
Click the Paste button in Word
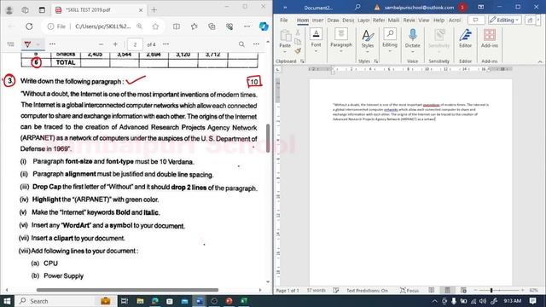(x=285, y=38)
